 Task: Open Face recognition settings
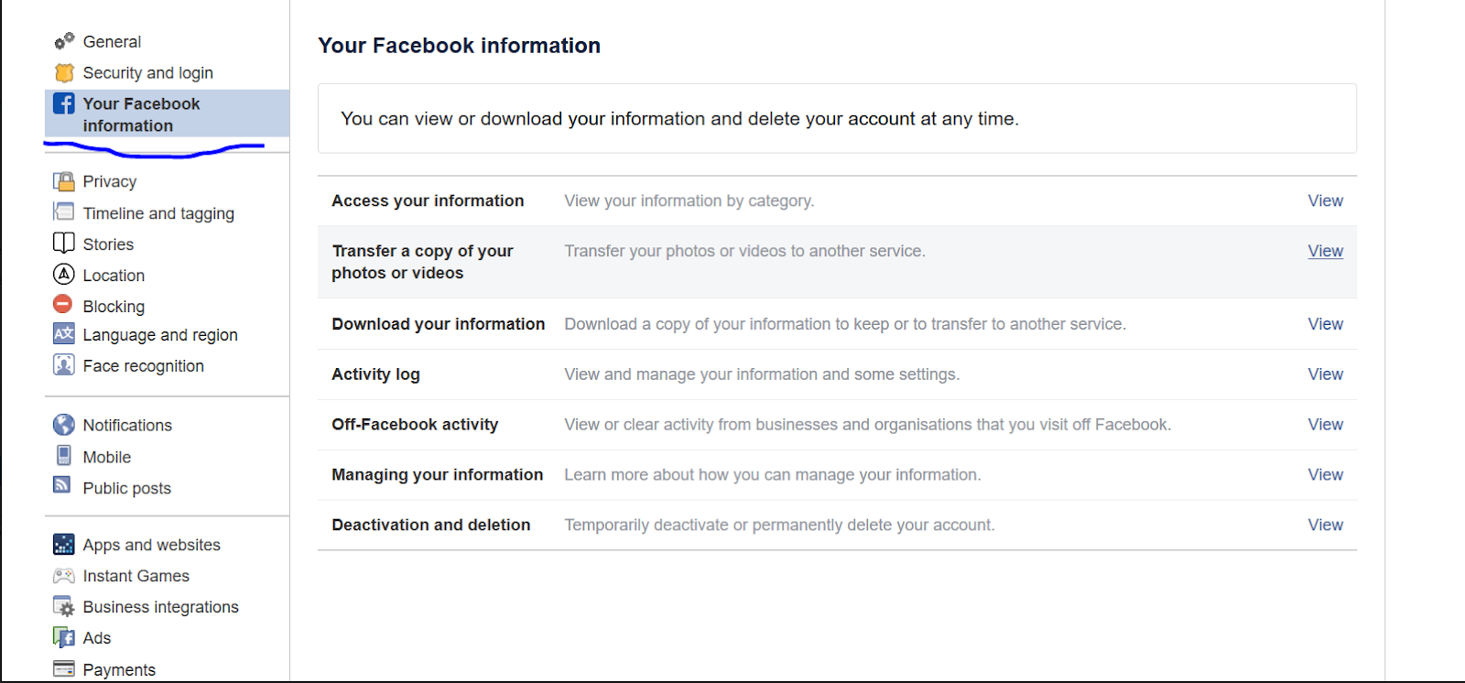pos(143,366)
